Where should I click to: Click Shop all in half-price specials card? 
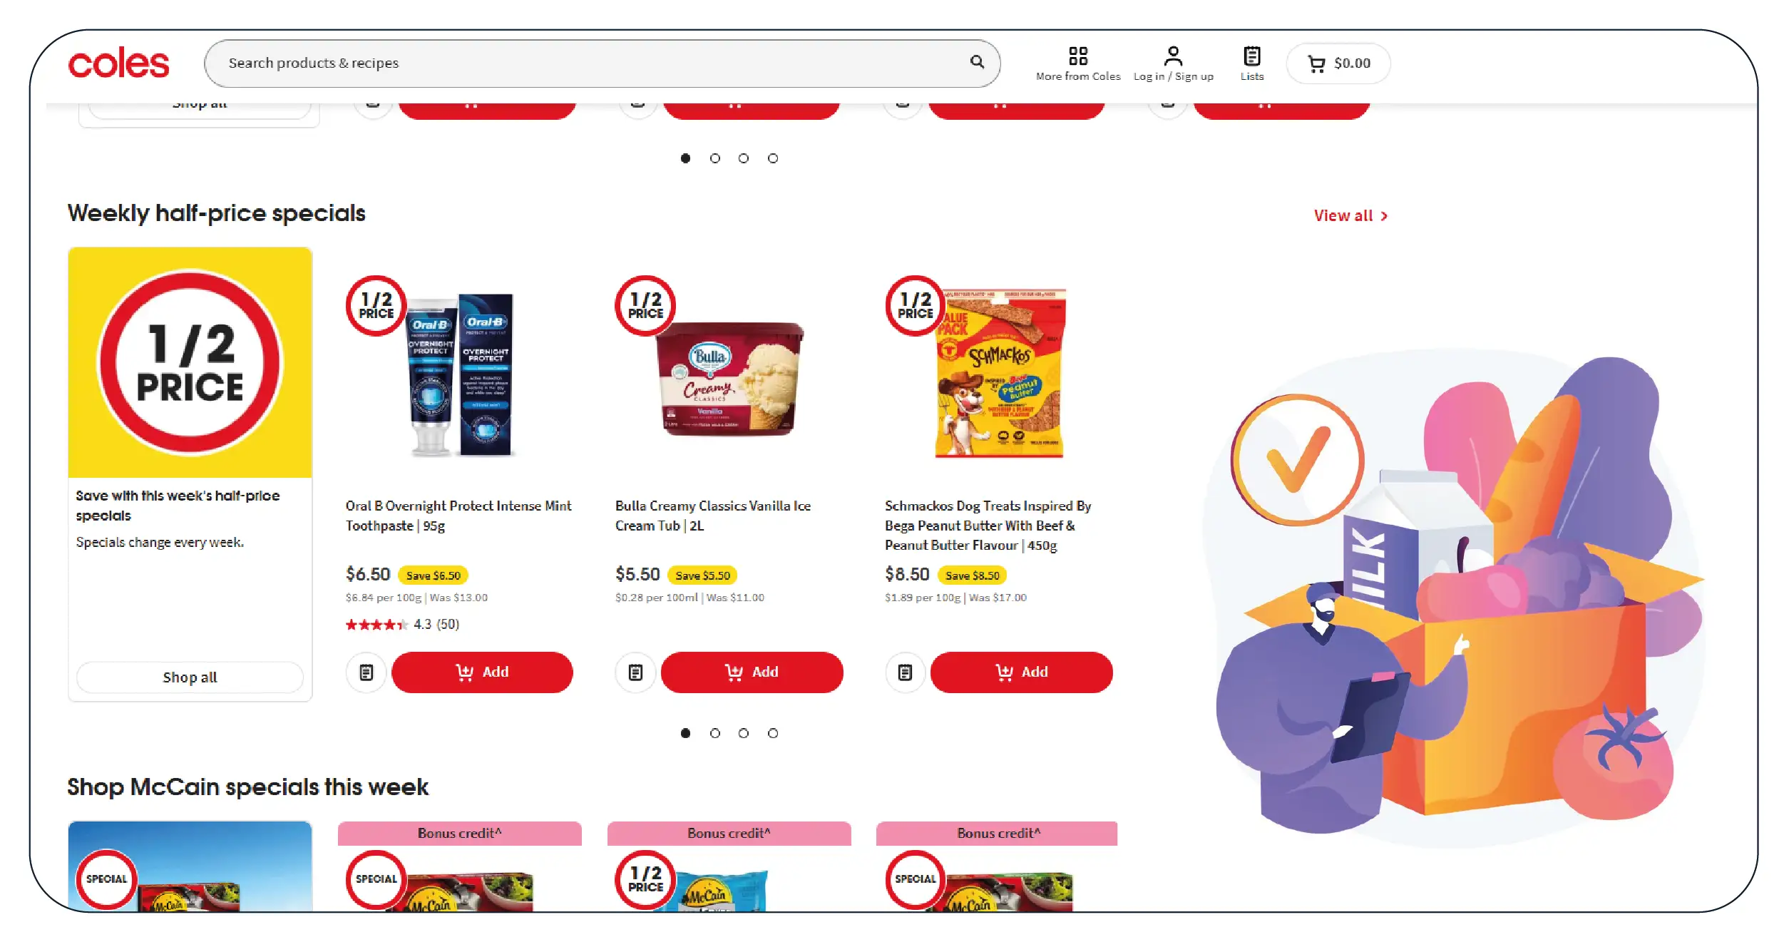[x=190, y=677]
